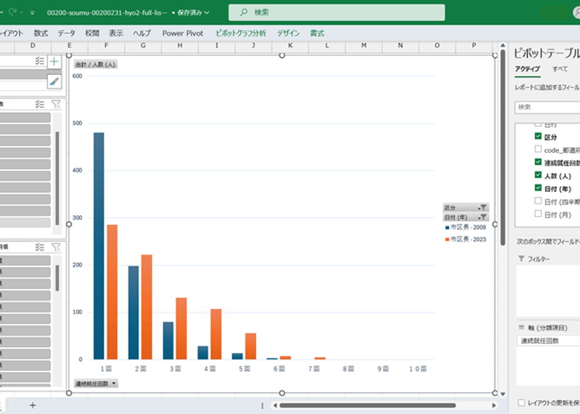The height and width of the screenshot is (414, 580).
Task: Switch to すべて tab in field pane
Action: (x=560, y=69)
